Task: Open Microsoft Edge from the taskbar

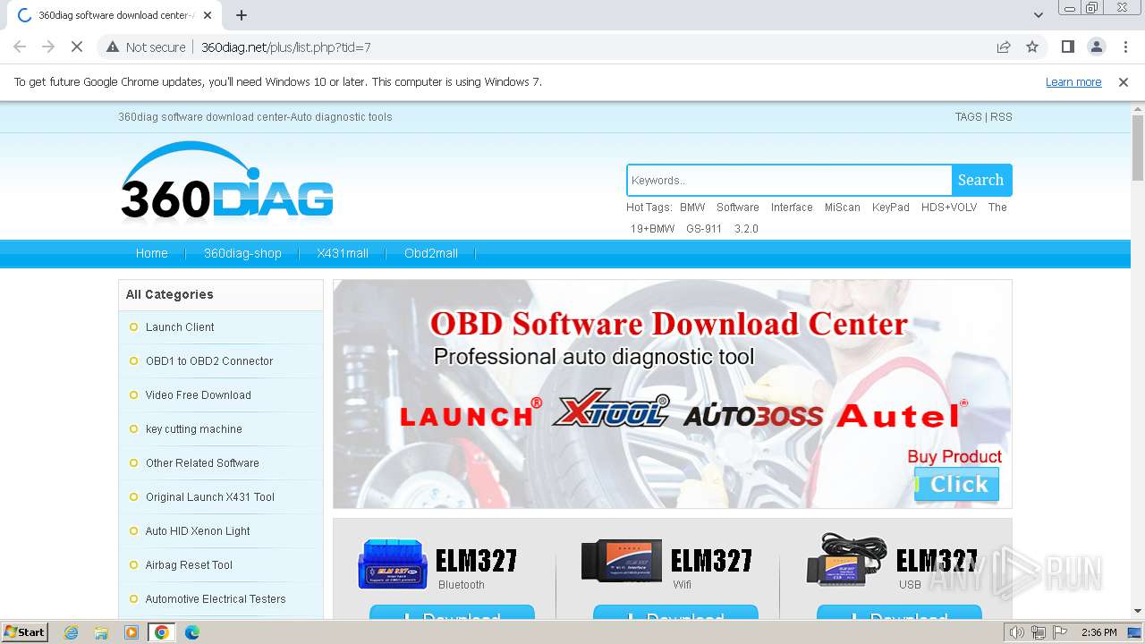Action: click(x=191, y=632)
